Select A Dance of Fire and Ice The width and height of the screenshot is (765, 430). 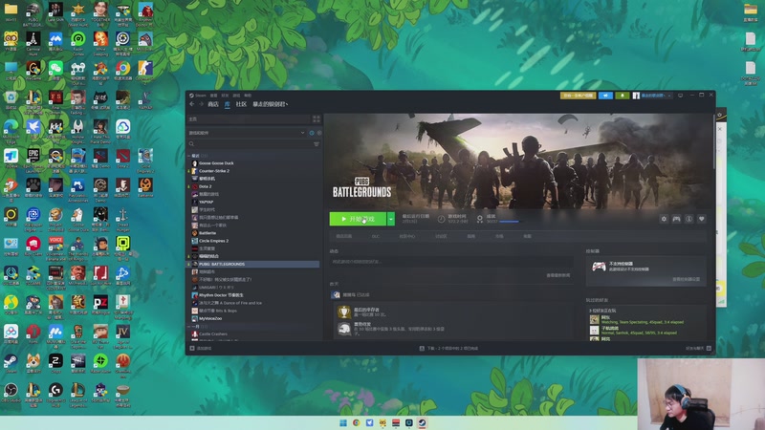click(x=229, y=303)
